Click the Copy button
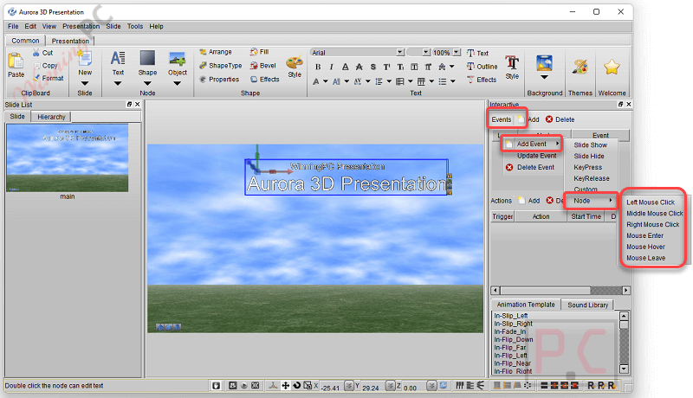Viewport: 693px width, 398px height. [46, 66]
